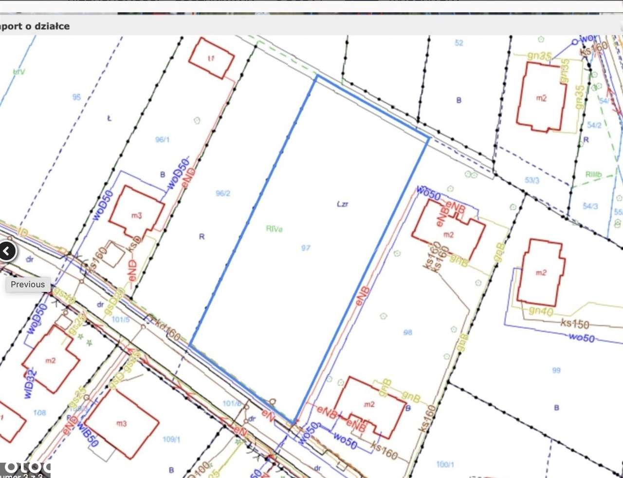Viewport: 623px width, 478px height.
Task: Select parcel number 108
Action: click(39, 413)
